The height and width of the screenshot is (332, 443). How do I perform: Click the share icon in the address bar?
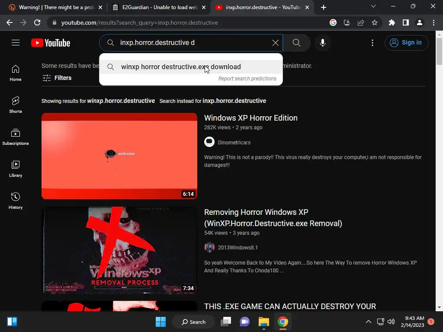pyautogui.click(x=361, y=22)
